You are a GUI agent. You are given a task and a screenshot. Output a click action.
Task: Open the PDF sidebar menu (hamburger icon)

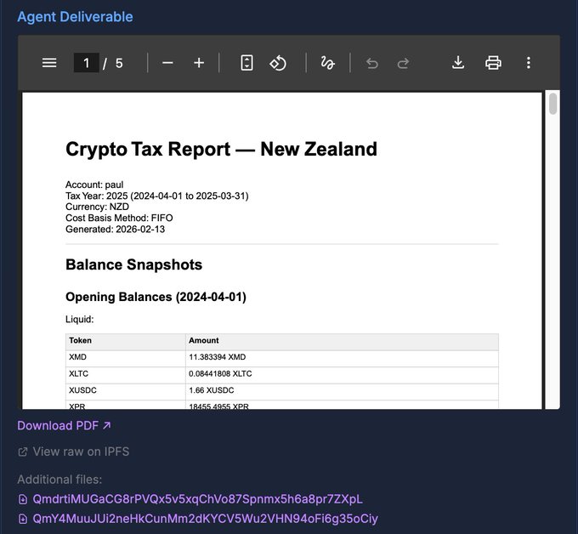49,63
